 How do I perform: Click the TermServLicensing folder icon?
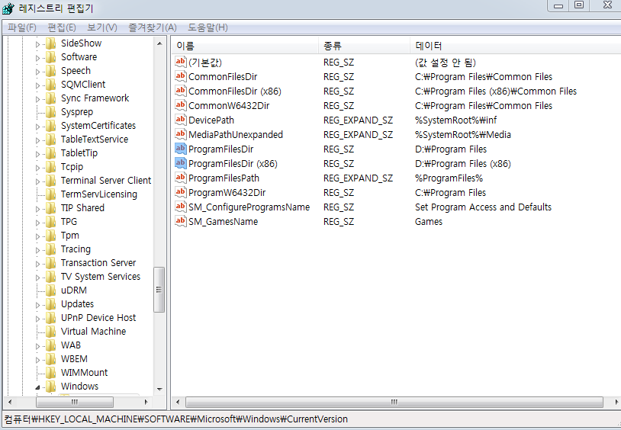click(x=50, y=194)
